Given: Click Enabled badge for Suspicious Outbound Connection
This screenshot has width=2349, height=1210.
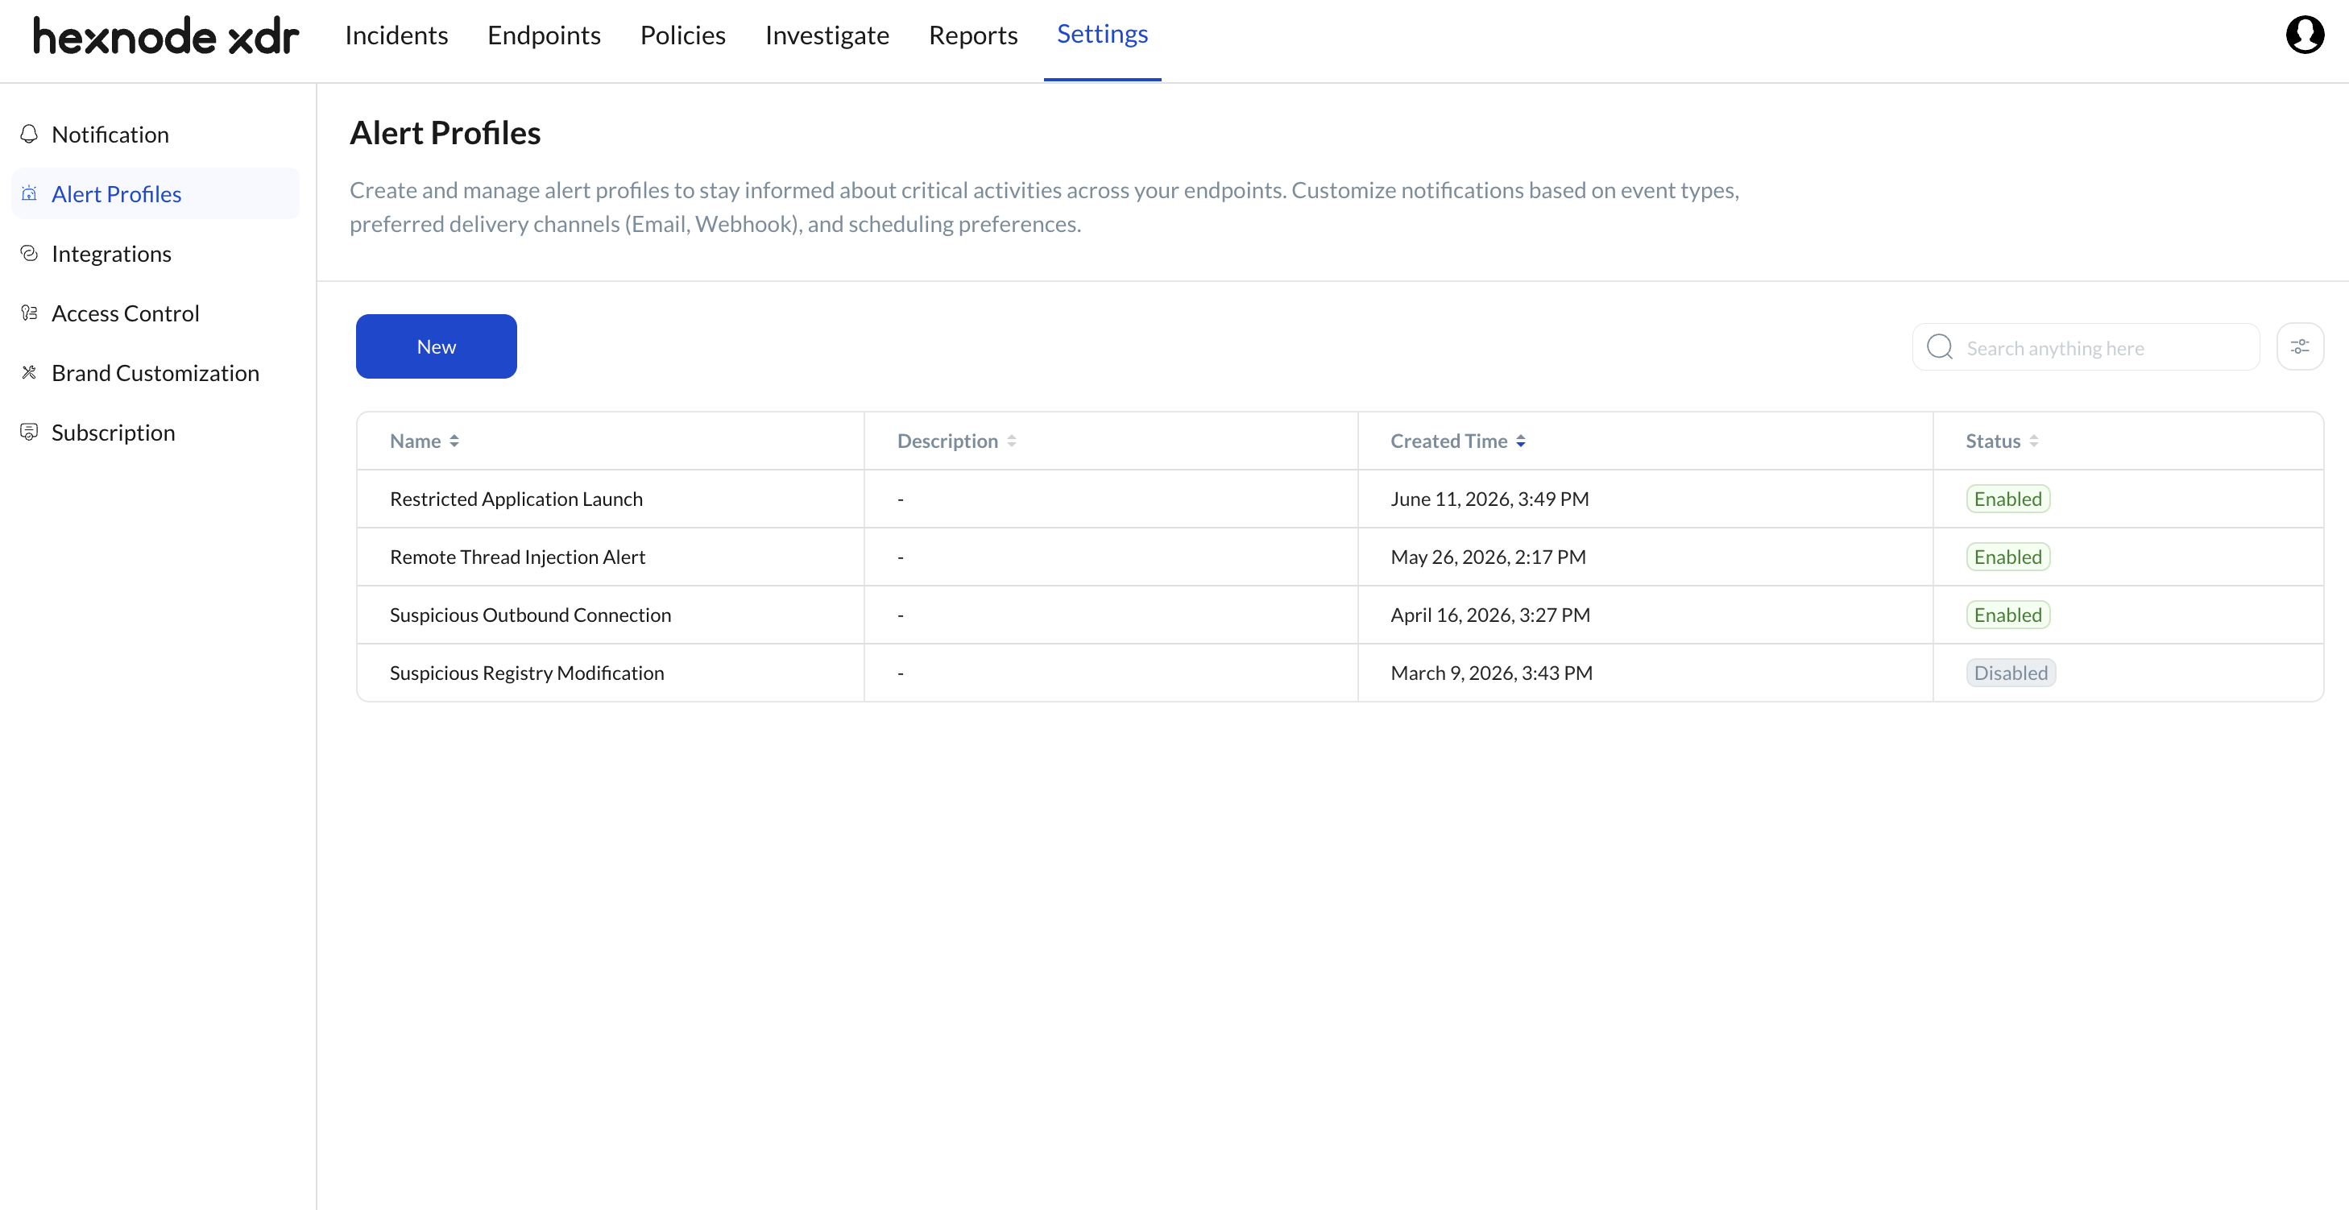Looking at the screenshot, I should pos(2008,615).
